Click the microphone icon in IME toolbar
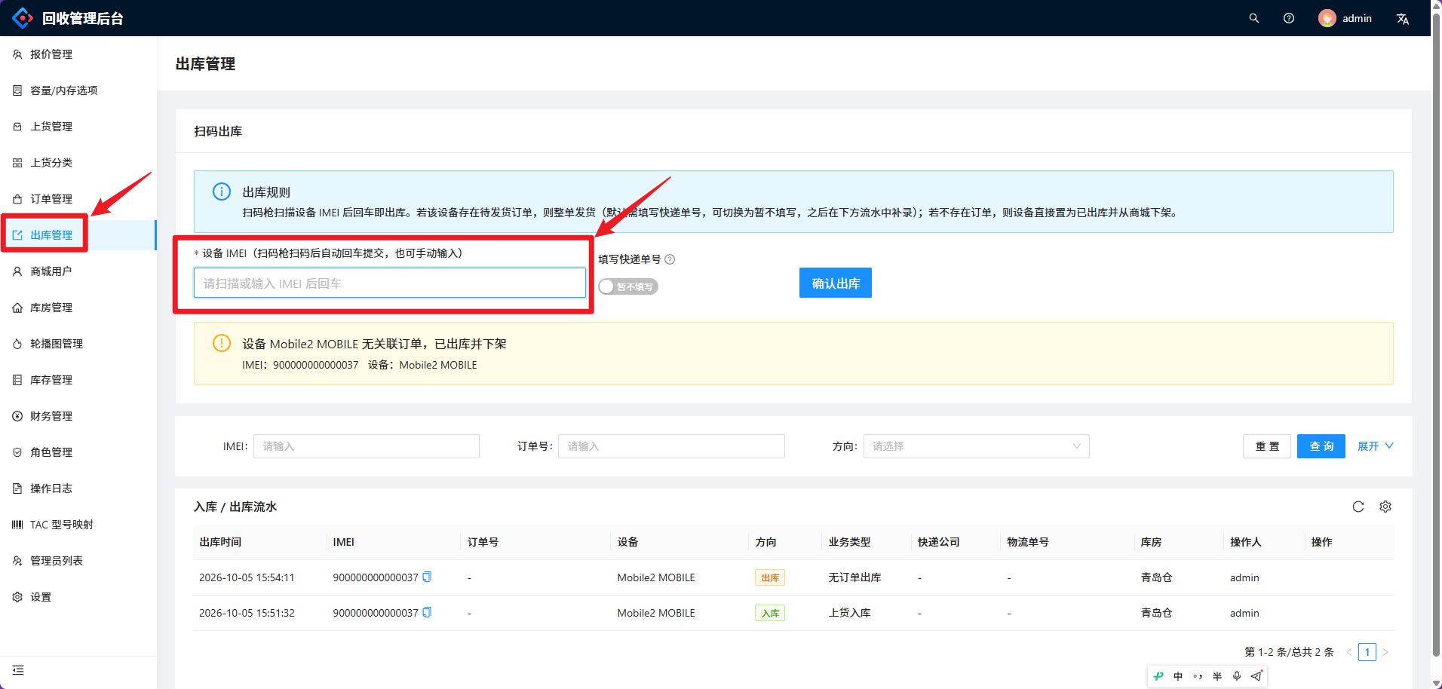The image size is (1442, 689). tap(1237, 676)
